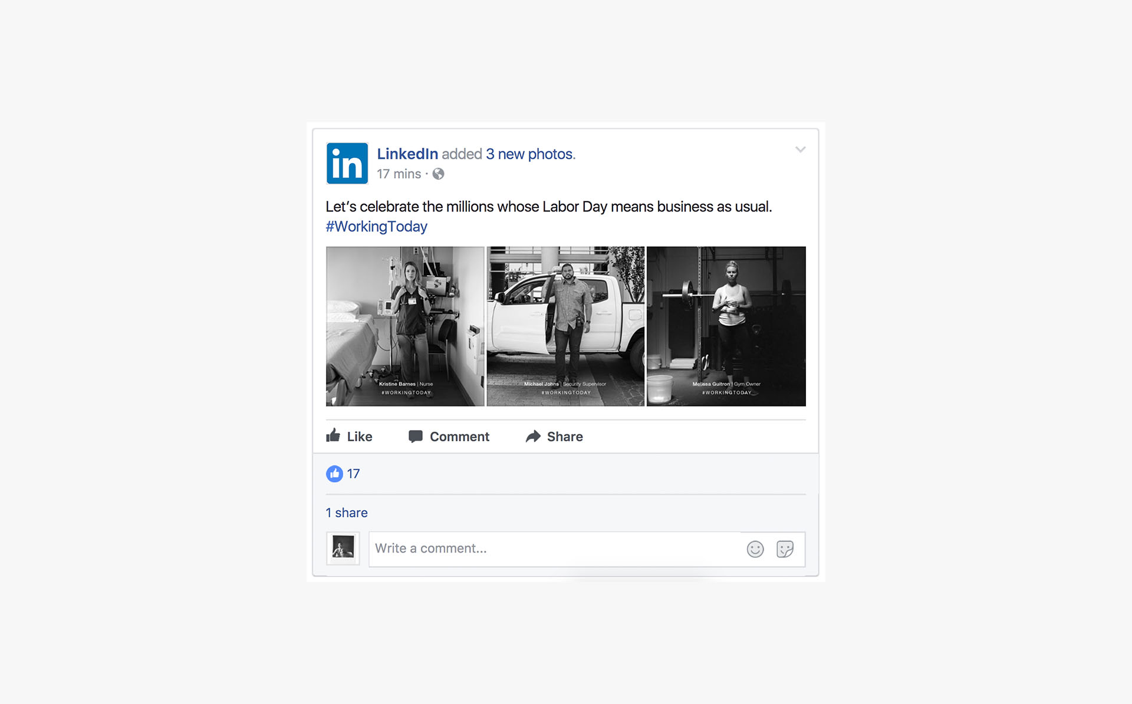Open the emoji picker smiley icon
This screenshot has height=704, width=1132.
755,549
